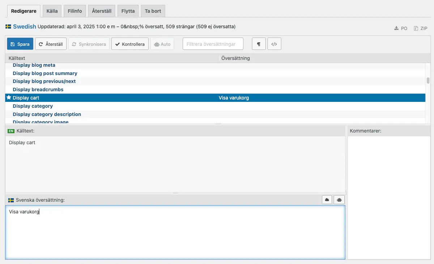
Task: Toggle invisible characters pilcrow button
Action: 259,44
